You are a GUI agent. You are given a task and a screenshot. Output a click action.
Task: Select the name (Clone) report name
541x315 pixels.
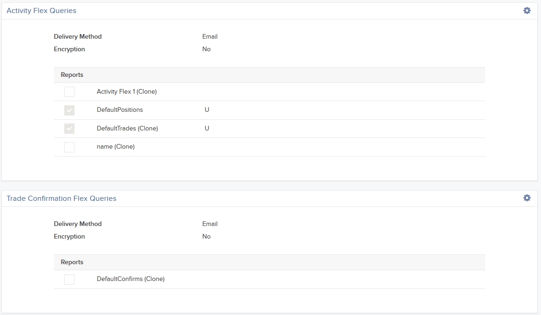(115, 147)
